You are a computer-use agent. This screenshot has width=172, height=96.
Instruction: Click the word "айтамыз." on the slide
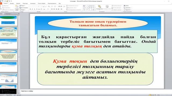click(95, 77)
